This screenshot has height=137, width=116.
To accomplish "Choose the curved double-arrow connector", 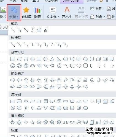I will tap(66, 44).
